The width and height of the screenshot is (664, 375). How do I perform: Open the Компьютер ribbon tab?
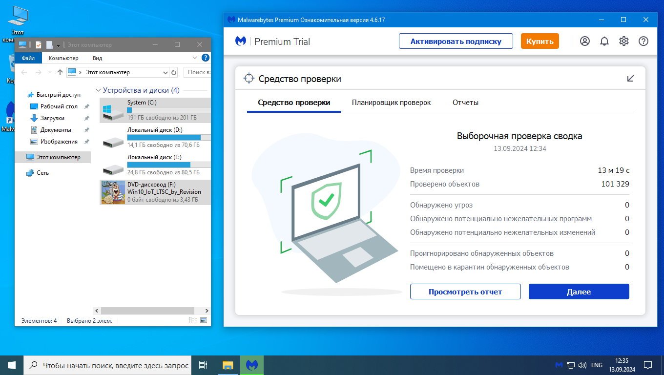63,58
